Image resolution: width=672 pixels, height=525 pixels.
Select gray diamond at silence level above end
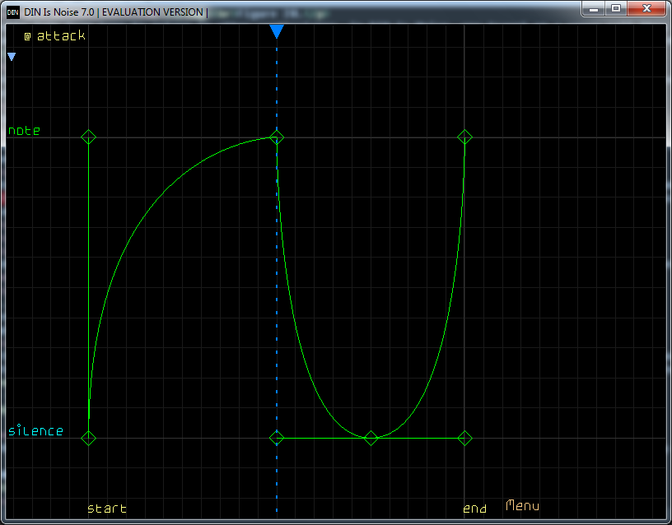[x=464, y=438]
